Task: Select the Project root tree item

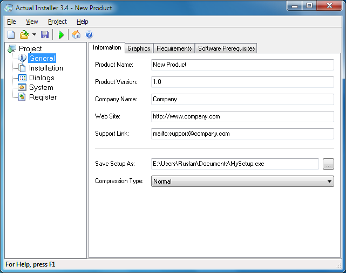Action: (x=30, y=48)
